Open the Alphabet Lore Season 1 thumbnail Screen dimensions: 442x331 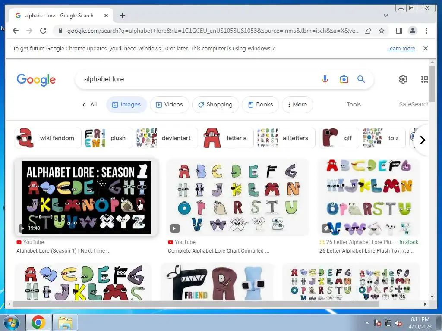tap(86, 197)
